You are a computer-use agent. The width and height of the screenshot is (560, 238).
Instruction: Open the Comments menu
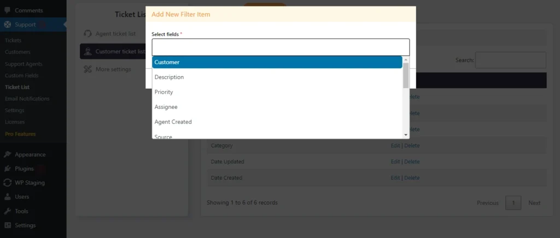[x=28, y=11]
